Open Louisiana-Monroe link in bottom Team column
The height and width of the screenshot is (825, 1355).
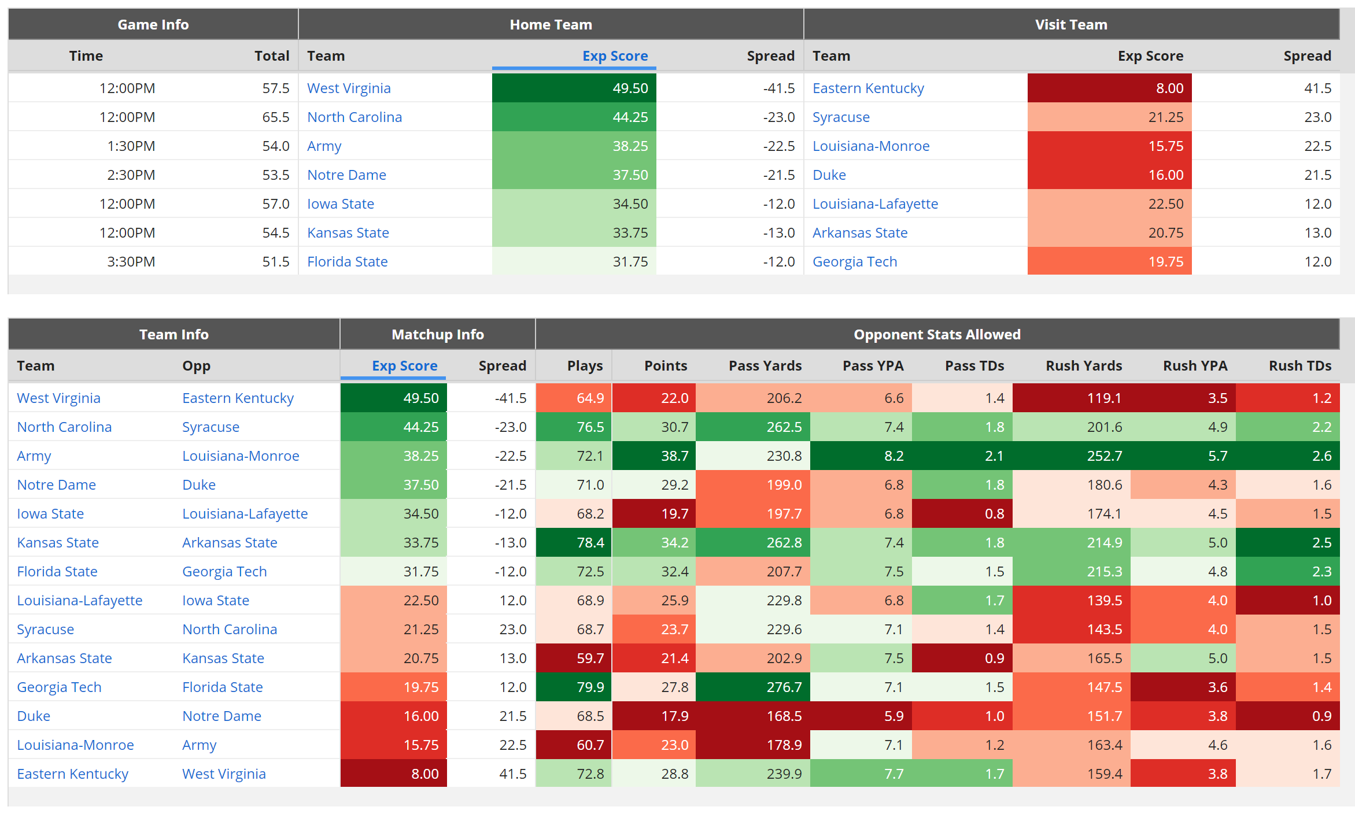[75, 745]
